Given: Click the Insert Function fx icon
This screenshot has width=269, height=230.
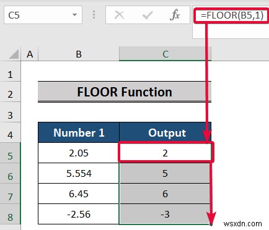Looking at the screenshot, I should coord(175,15).
